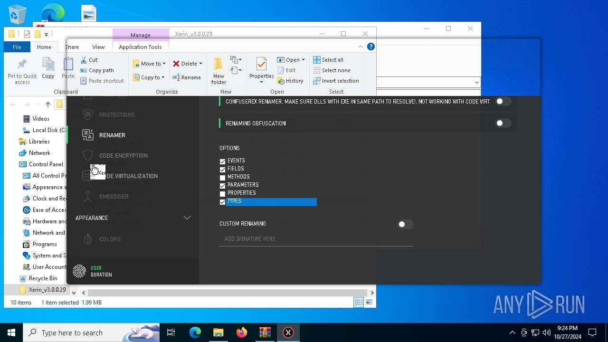Check the Methods option
The width and height of the screenshot is (608, 342).
tap(222, 178)
